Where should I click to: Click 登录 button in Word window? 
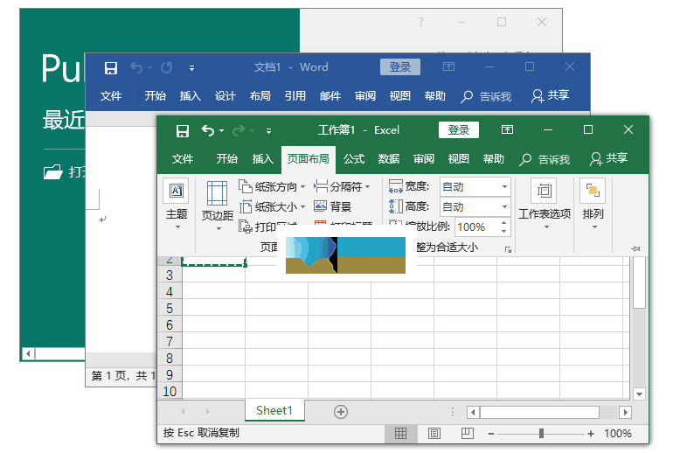tap(399, 66)
